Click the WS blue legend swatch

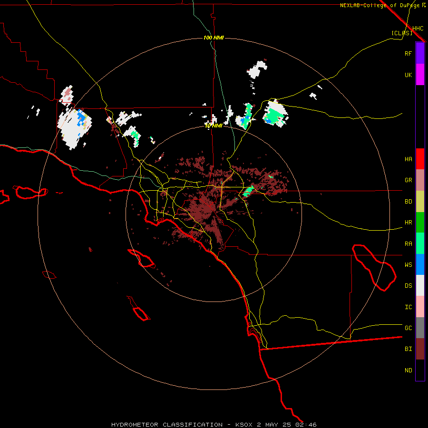click(x=420, y=264)
